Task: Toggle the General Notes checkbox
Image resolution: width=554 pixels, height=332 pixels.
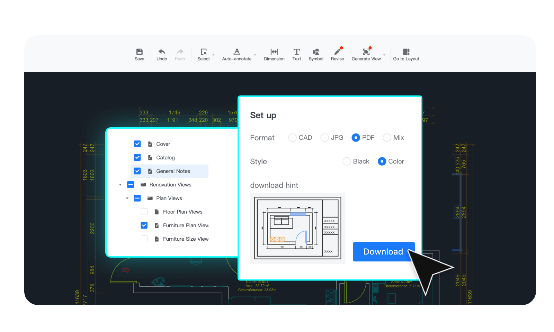Action: tap(137, 171)
